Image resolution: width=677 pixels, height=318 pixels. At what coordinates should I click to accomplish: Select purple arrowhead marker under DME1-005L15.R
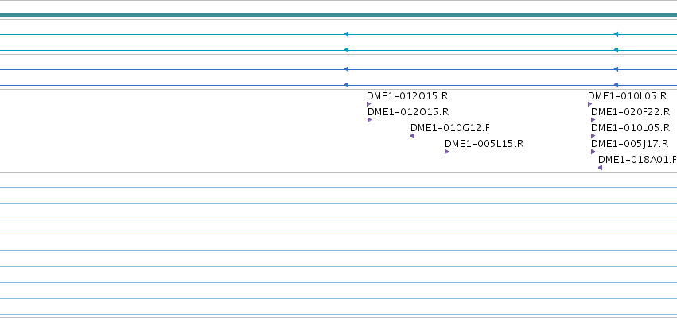(446, 152)
